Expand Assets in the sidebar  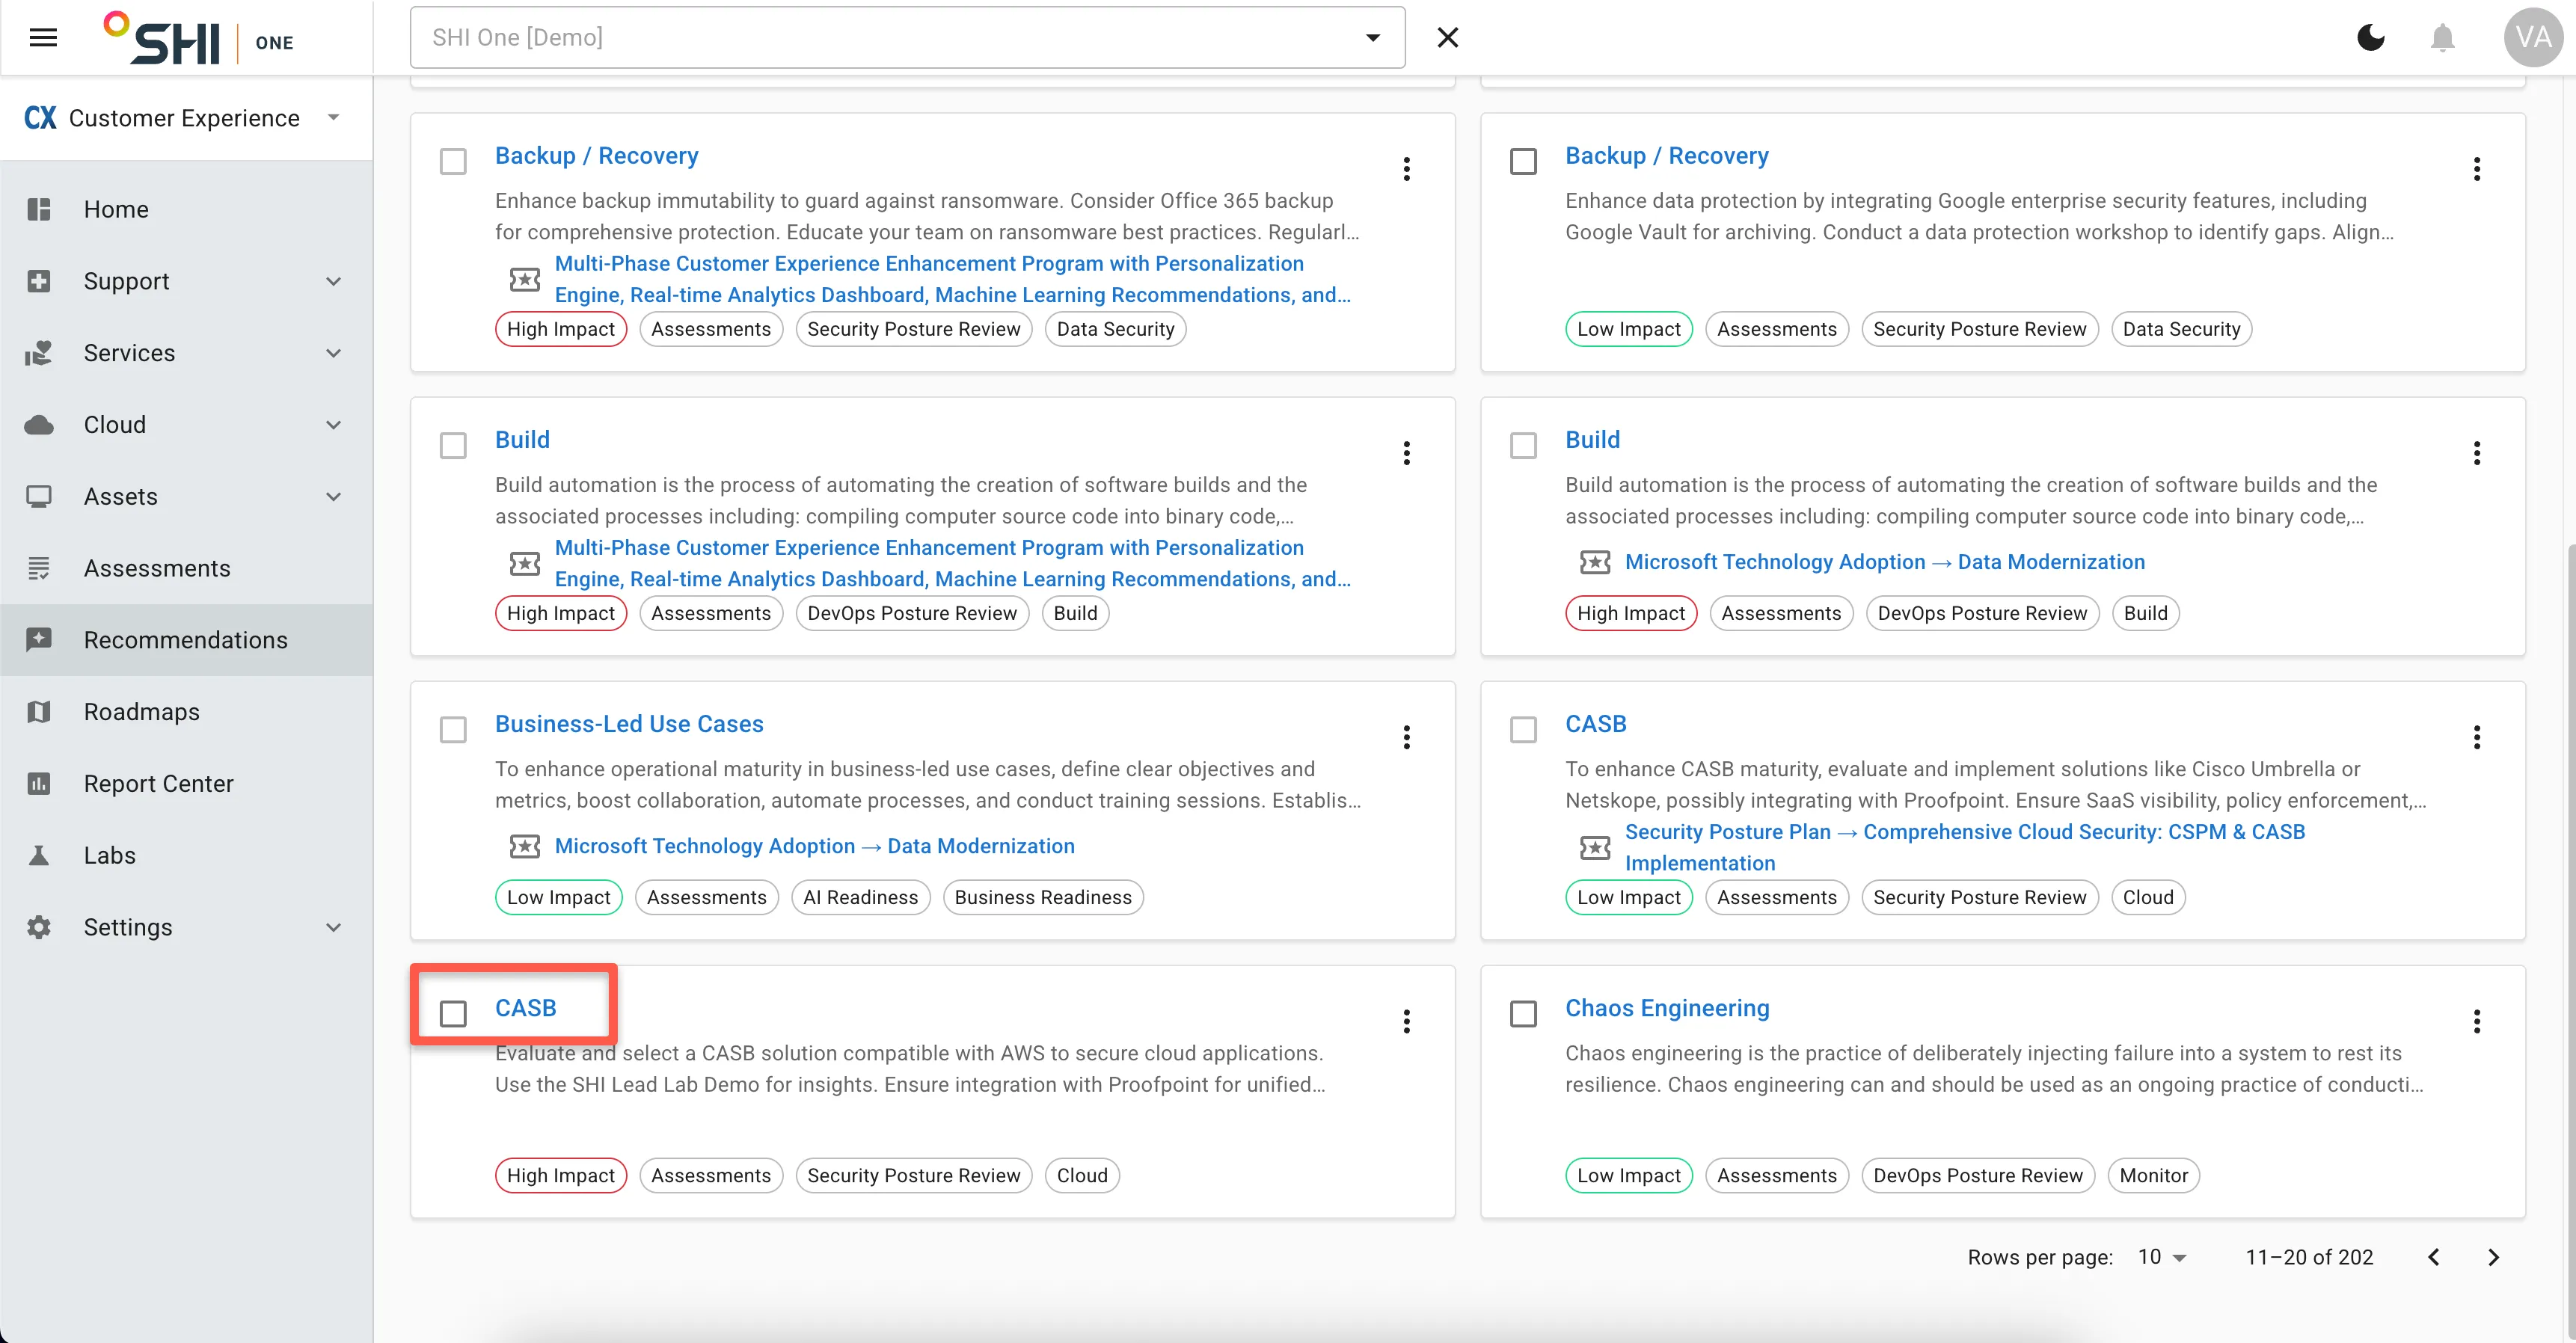pos(186,496)
